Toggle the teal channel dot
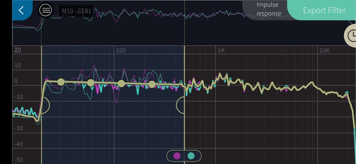 pyautogui.click(x=191, y=156)
